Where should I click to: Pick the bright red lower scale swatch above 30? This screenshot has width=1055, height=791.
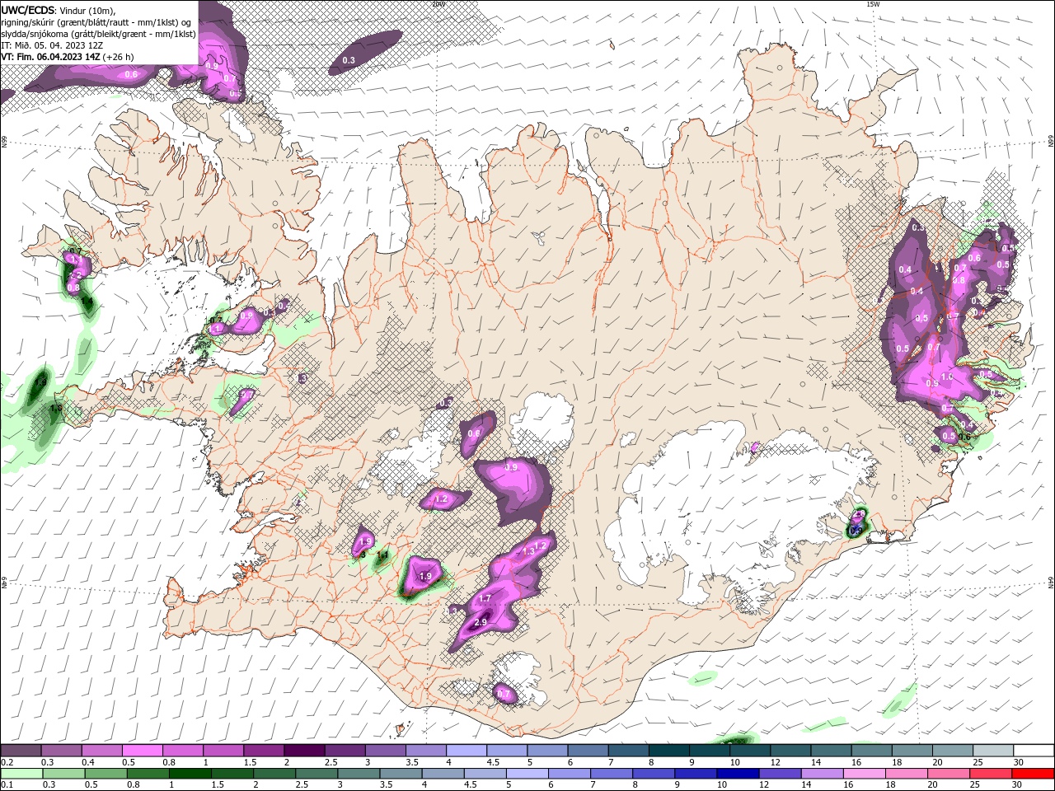point(1034,774)
